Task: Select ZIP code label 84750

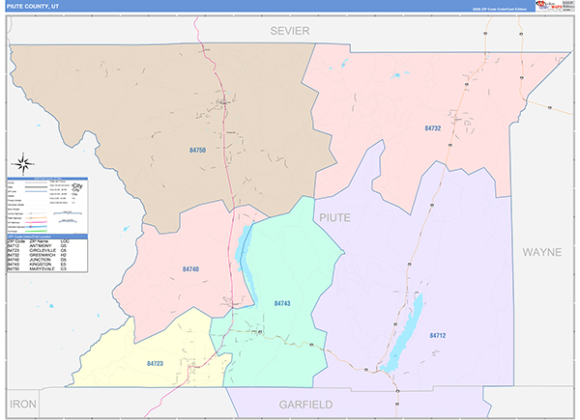Action: pos(197,150)
